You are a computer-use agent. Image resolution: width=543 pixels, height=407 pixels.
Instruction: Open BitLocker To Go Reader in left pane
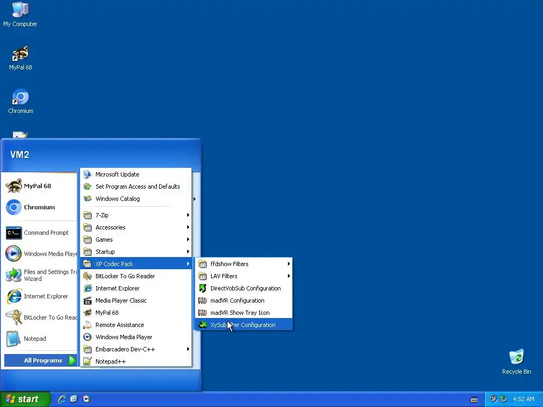pos(41,317)
